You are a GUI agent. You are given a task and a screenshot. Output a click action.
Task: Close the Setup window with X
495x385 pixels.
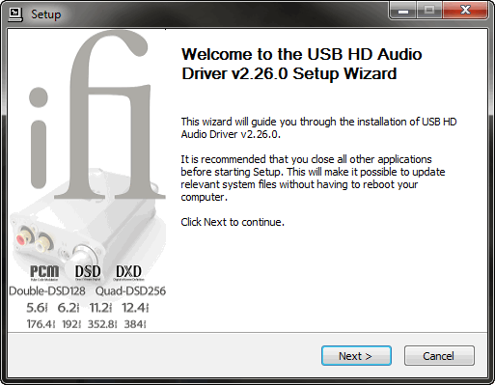[x=465, y=11]
